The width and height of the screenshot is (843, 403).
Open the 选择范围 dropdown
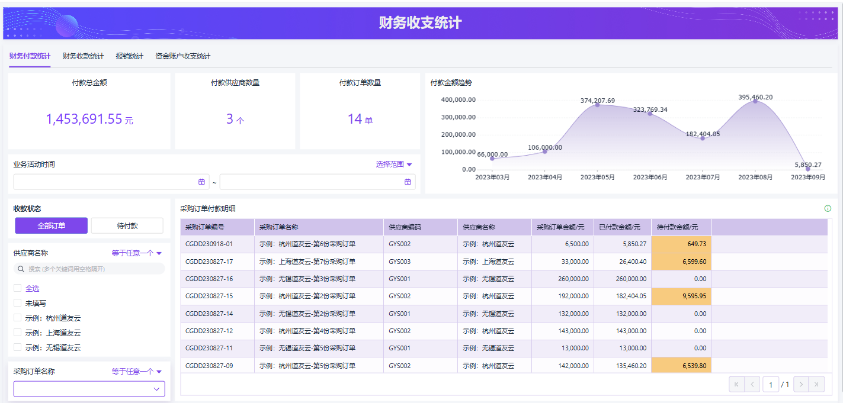tap(394, 165)
